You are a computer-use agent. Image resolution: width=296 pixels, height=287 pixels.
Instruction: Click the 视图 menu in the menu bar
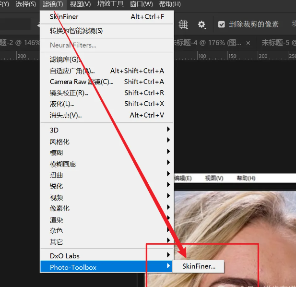pyautogui.click(x=80, y=4)
